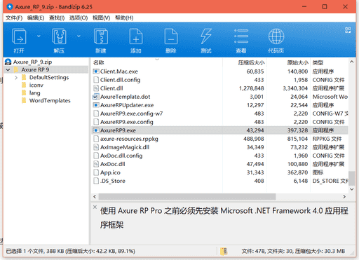Viewport: 359px width, 260px height.
Task: Click the Code page (代码页) globe icon
Action: pyautogui.click(x=276, y=36)
